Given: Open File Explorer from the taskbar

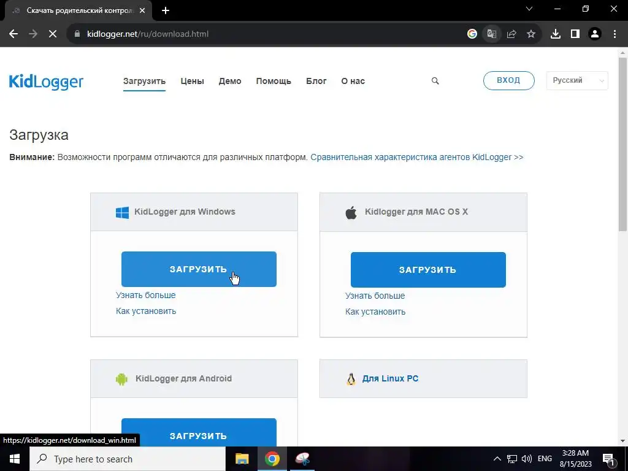Looking at the screenshot, I should tap(242, 459).
